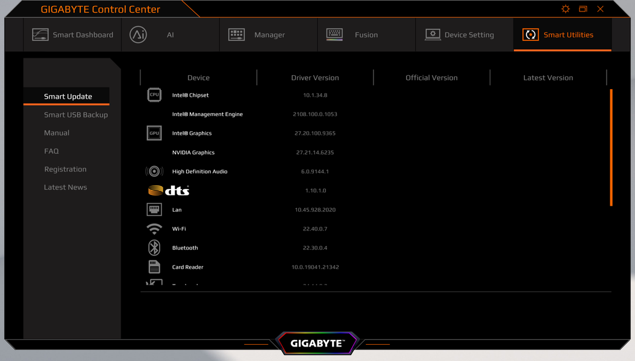Click Card Reader version 10.0.19041.21342
Viewport: 635px width, 361px height.
[315, 267]
